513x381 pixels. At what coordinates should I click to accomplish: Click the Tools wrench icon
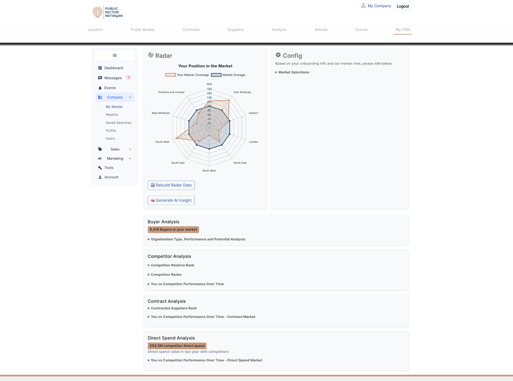click(100, 168)
